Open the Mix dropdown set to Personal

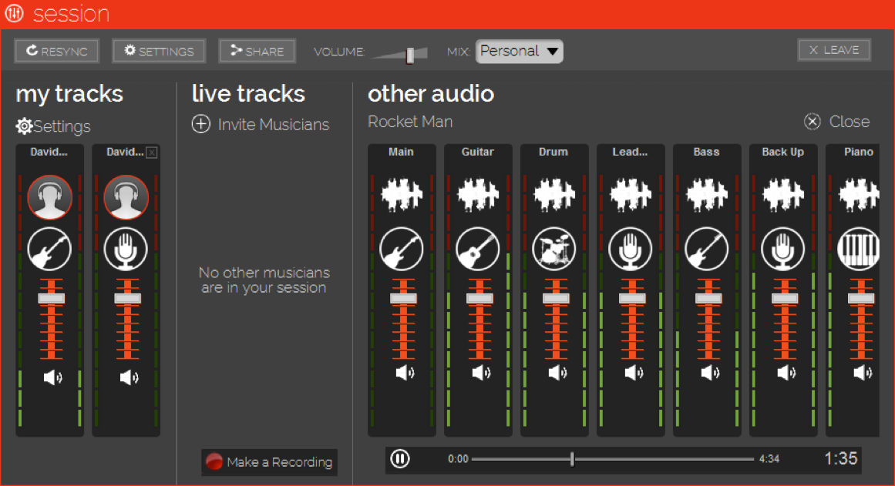click(x=519, y=51)
